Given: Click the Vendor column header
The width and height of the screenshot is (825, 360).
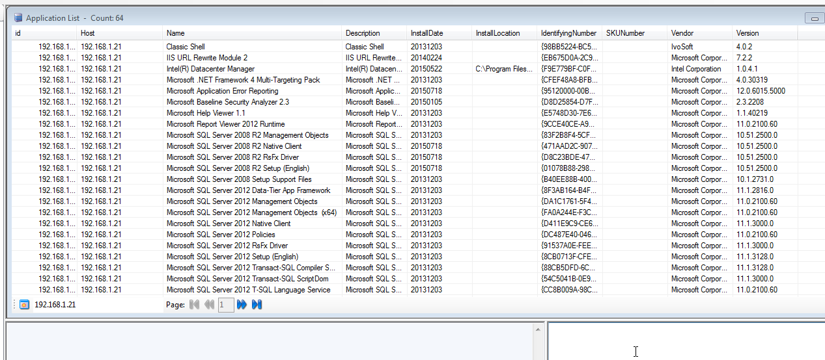Looking at the screenshot, I should [x=682, y=33].
